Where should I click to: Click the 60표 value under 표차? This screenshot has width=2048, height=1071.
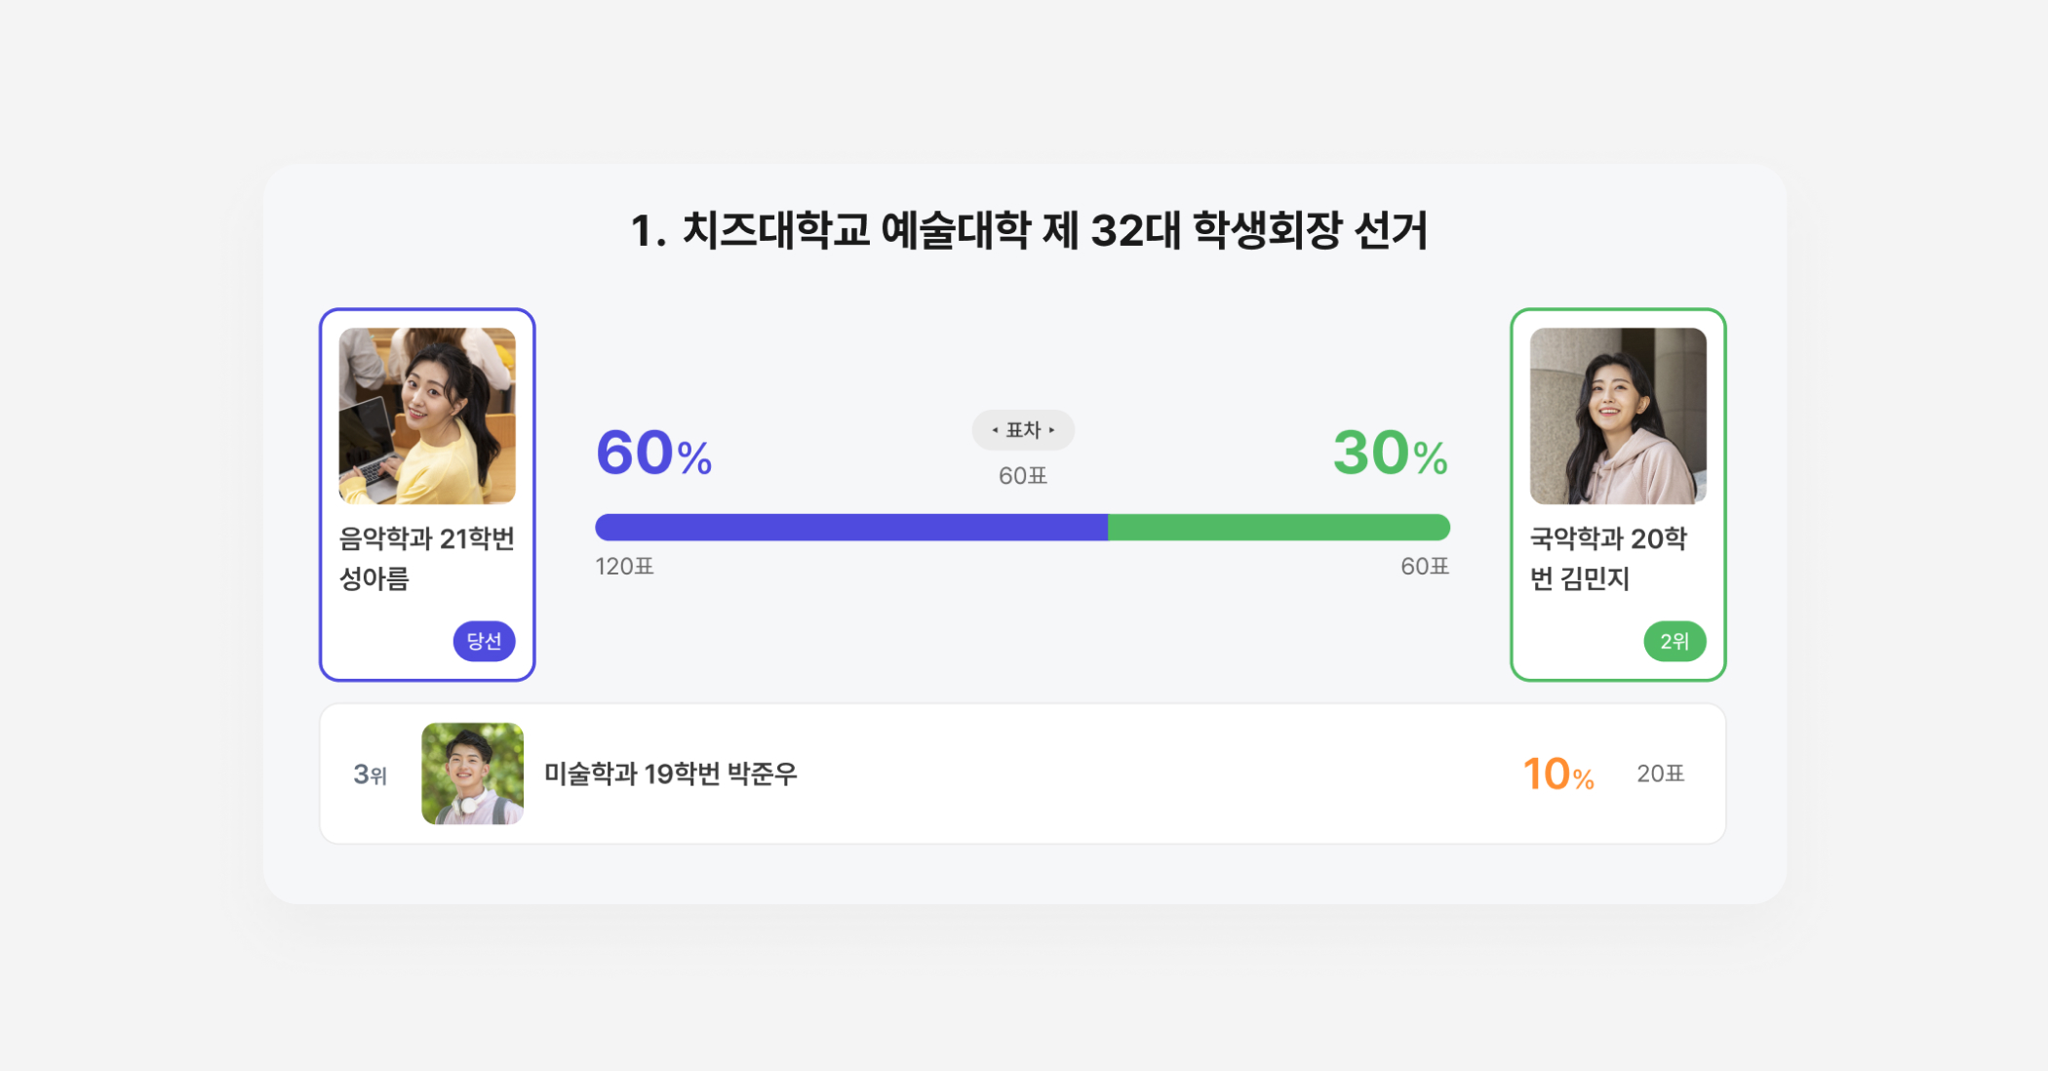(1022, 476)
